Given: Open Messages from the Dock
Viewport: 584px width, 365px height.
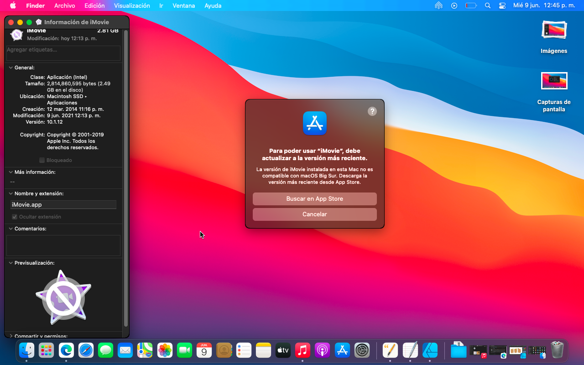Looking at the screenshot, I should coord(105,350).
